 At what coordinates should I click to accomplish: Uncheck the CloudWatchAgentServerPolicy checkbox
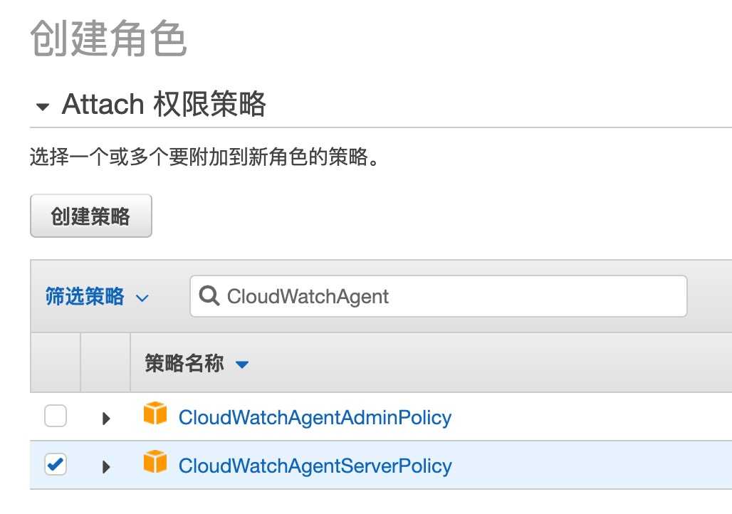[x=56, y=465]
